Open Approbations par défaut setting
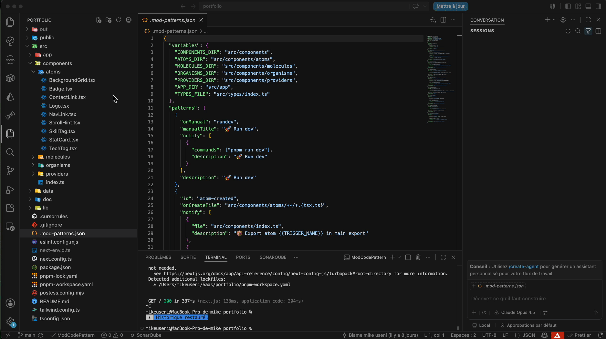606x339 pixels. pyautogui.click(x=528, y=325)
